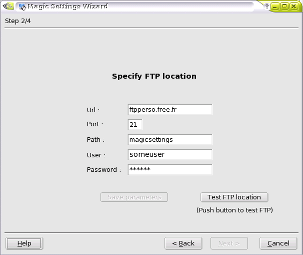
Task: Click the 'Specify FTP location' heading
Action: (154, 76)
